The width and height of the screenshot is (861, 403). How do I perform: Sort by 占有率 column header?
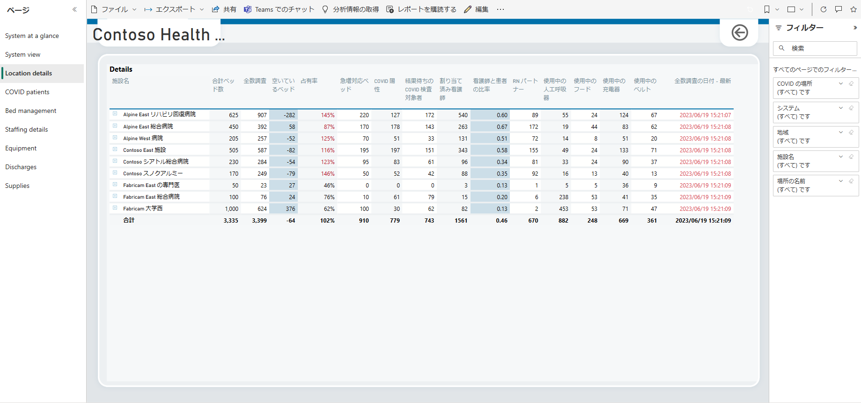309,81
